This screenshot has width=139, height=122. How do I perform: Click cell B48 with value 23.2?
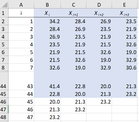click(47, 117)
